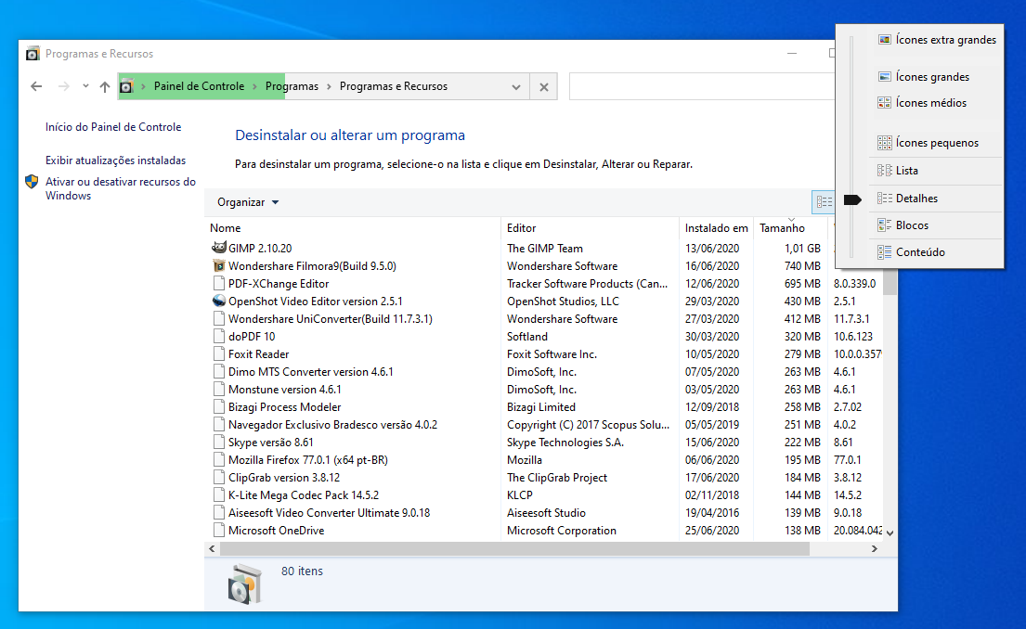Expand chevron after Programas breadcrumb

pyautogui.click(x=329, y=86)
